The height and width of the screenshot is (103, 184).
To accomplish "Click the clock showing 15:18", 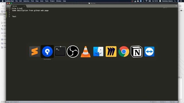I will [x=155, y=1].
